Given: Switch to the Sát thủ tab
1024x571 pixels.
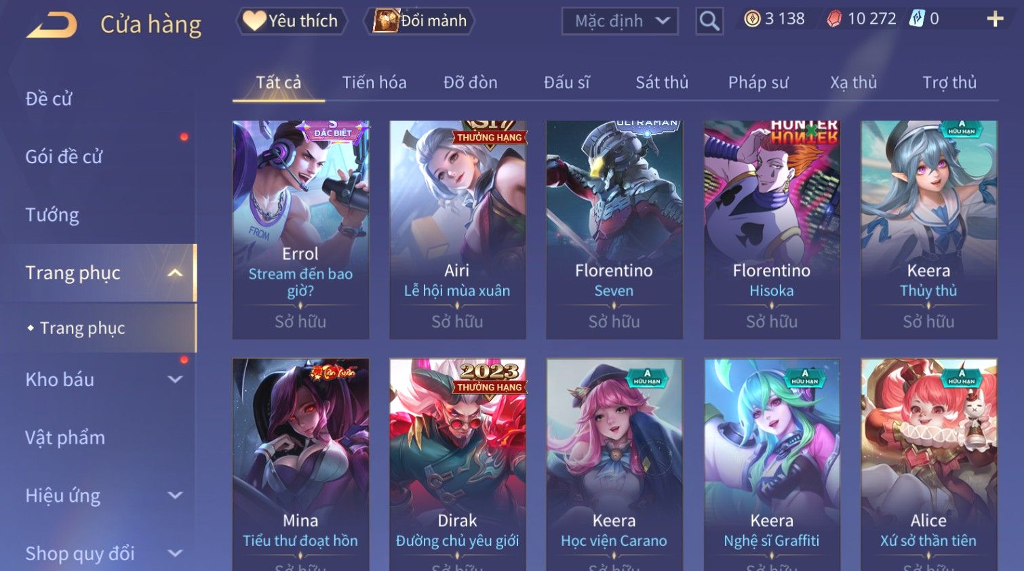Looking at the screenshot, I should point(662,83).
